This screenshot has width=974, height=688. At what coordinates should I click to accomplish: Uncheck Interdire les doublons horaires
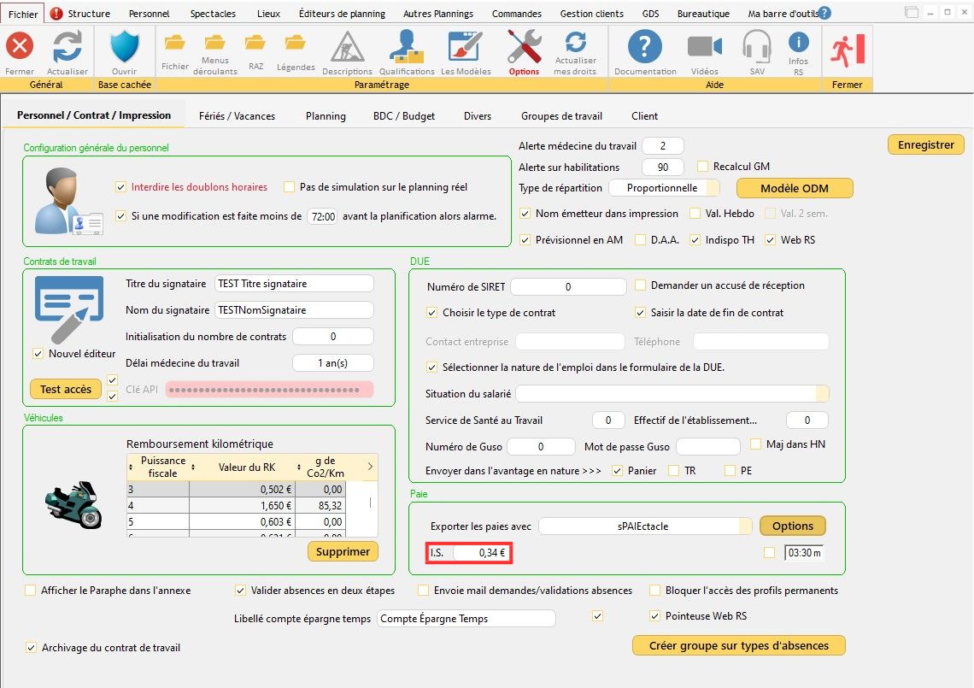[120, 187]
